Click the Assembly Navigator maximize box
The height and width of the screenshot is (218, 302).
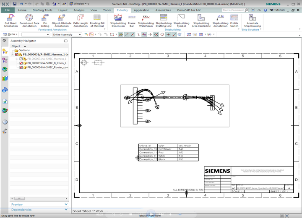pyautogui.click(x=66, y=41)
